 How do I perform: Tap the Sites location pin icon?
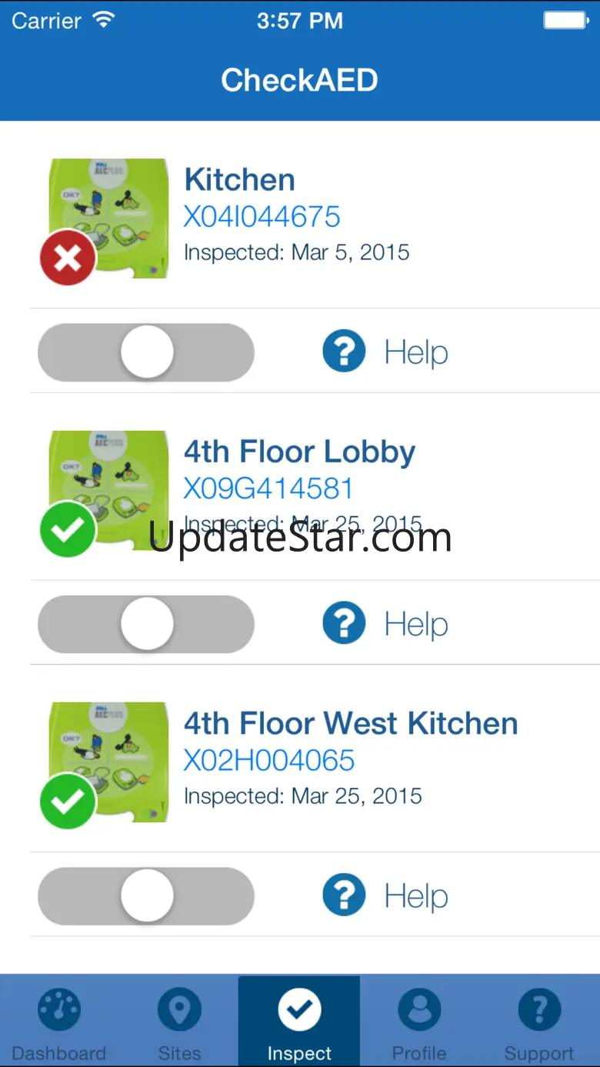(x=179, y=1009)
